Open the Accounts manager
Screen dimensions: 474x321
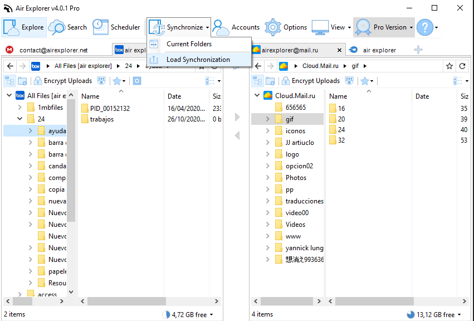point(236,27)
